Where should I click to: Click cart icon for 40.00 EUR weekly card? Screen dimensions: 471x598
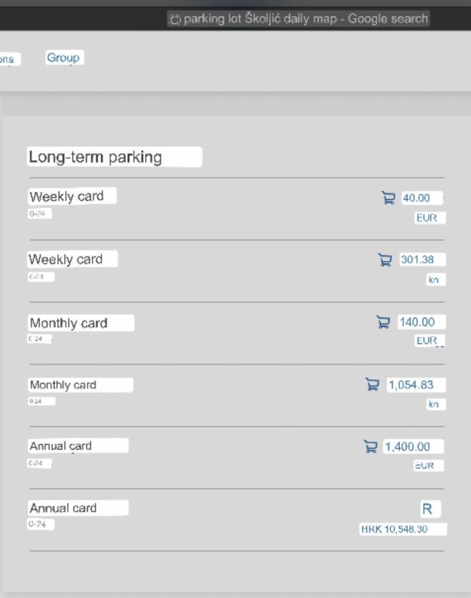pos(388,198)
